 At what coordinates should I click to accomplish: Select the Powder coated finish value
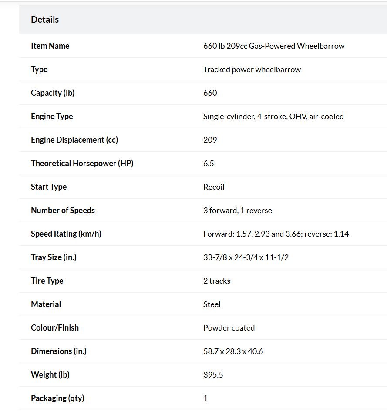click(x=229, y=328)
